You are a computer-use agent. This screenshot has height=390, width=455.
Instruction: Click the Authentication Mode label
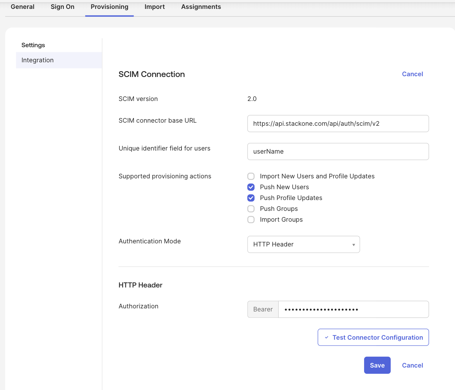(x=149, y=241)
